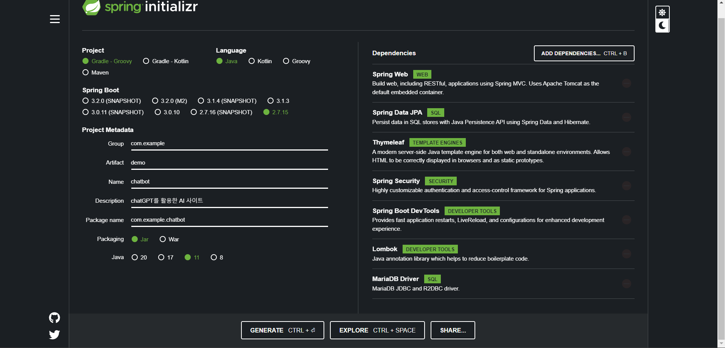The height and width of the screenshot is (348, 725).
Task: Click the WEB tag on Spring Web
Action: (x=422, y=75)
